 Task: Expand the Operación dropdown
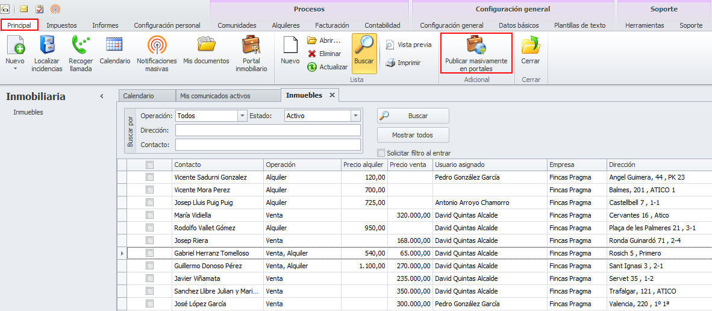click(243, 116)
